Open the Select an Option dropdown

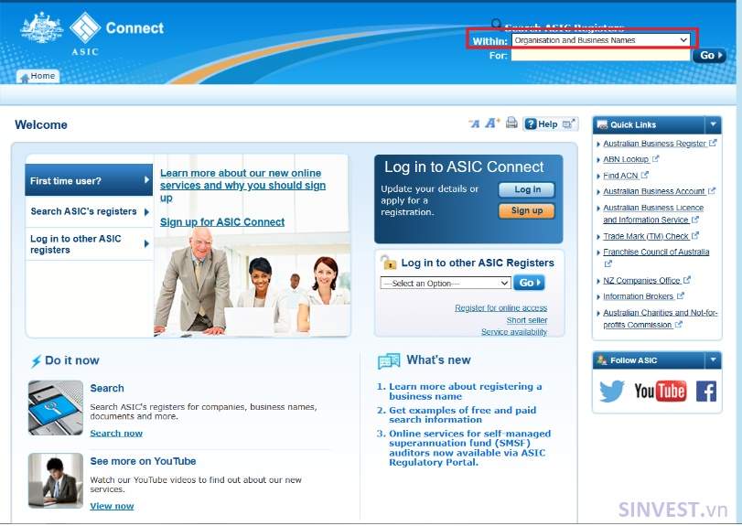point(445,283)
